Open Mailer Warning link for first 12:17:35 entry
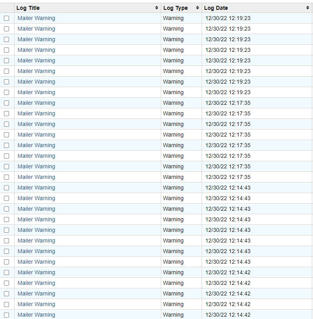 point(36,103)
